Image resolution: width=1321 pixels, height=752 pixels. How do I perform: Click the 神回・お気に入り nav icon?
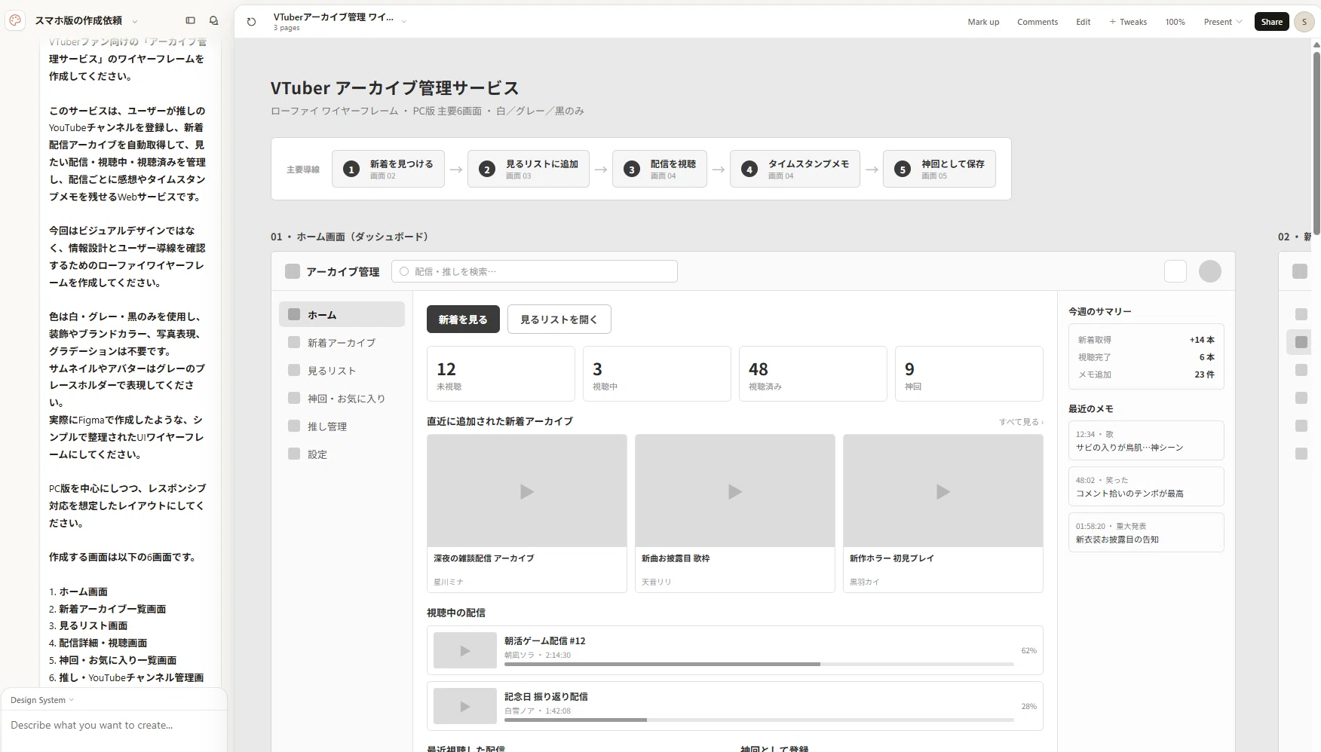[294, 398]
